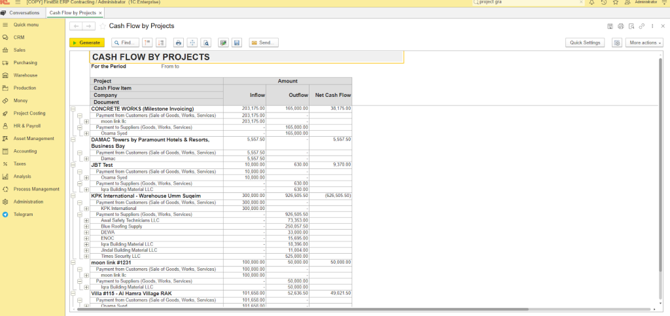Close the Cash Flow by Projects tab
Viewport: 670px width, 316px height.
100,13
